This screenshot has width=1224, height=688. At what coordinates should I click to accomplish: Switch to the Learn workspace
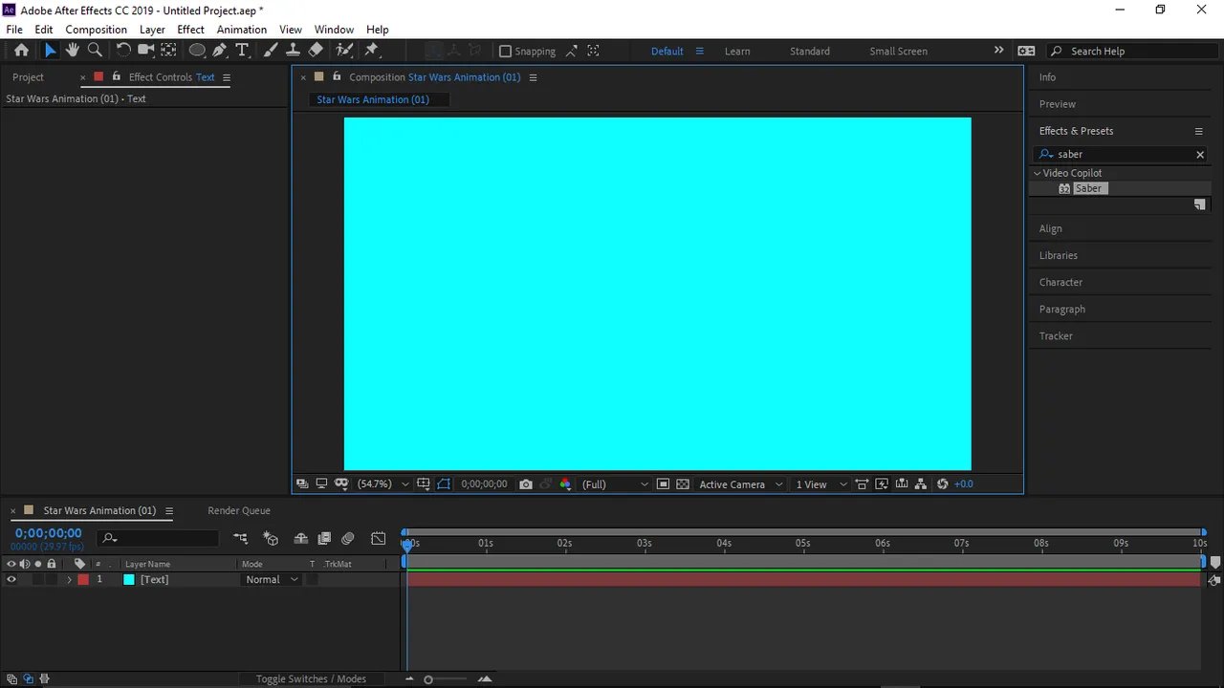[737, 52]
